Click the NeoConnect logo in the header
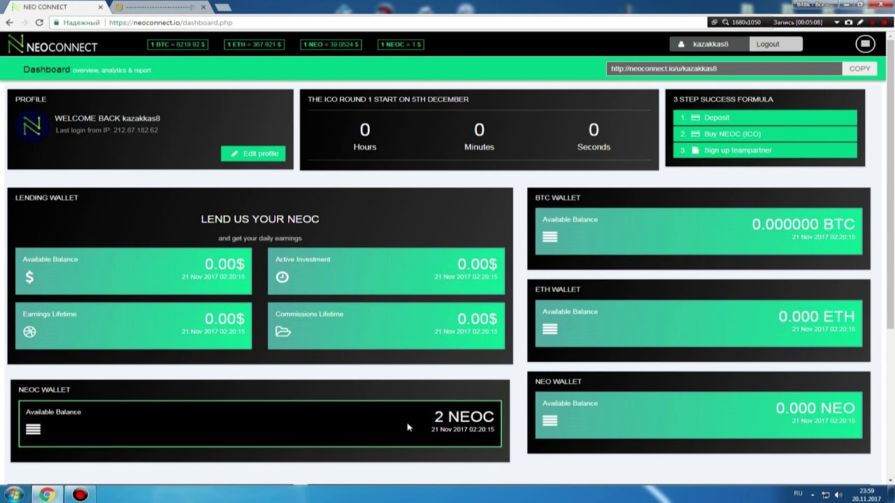 [52, 45]
